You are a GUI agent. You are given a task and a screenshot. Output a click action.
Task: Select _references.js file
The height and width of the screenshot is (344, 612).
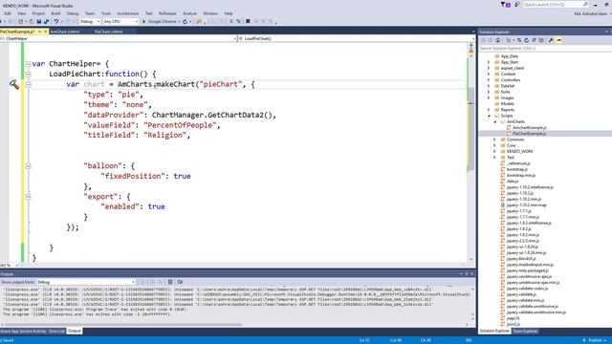click(518, 163)
